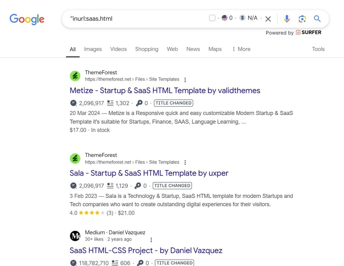This screenshot has height=266, width=344.
Task: Click ThemeForest favicon of Metize result
Action: tap(75, 76)
